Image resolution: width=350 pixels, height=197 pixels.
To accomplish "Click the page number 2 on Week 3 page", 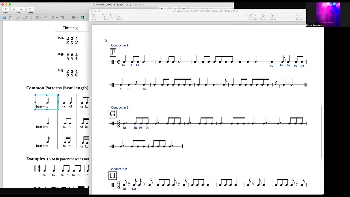I will click(106, 40).
